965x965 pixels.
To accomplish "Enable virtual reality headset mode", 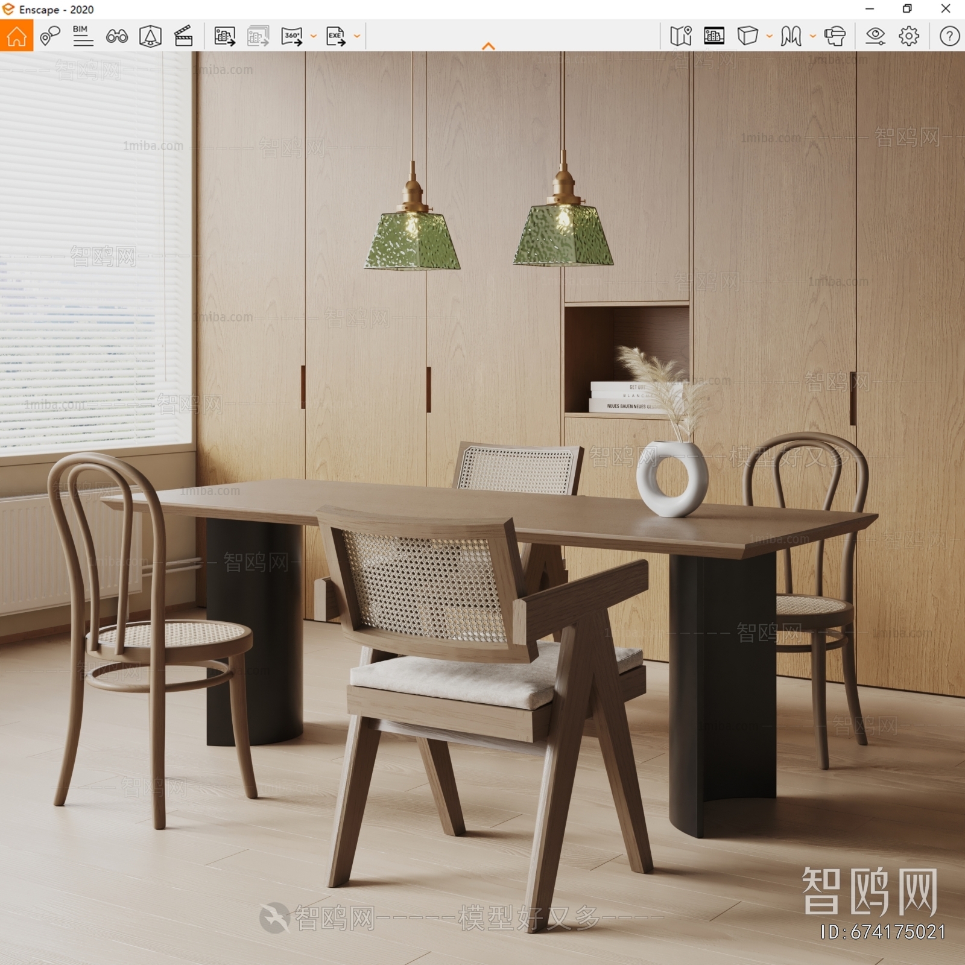I will point(835,36).
